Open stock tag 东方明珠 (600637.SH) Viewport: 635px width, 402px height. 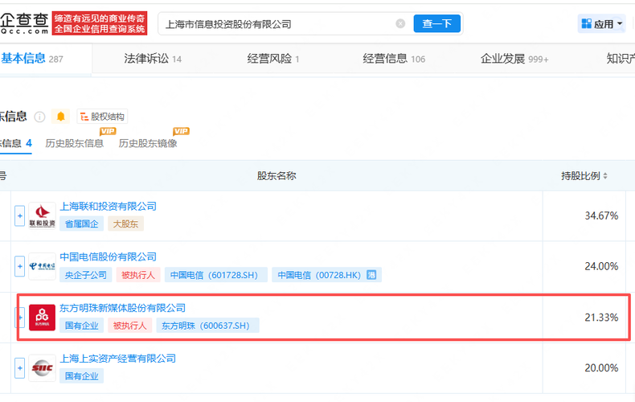pos(206,326)
